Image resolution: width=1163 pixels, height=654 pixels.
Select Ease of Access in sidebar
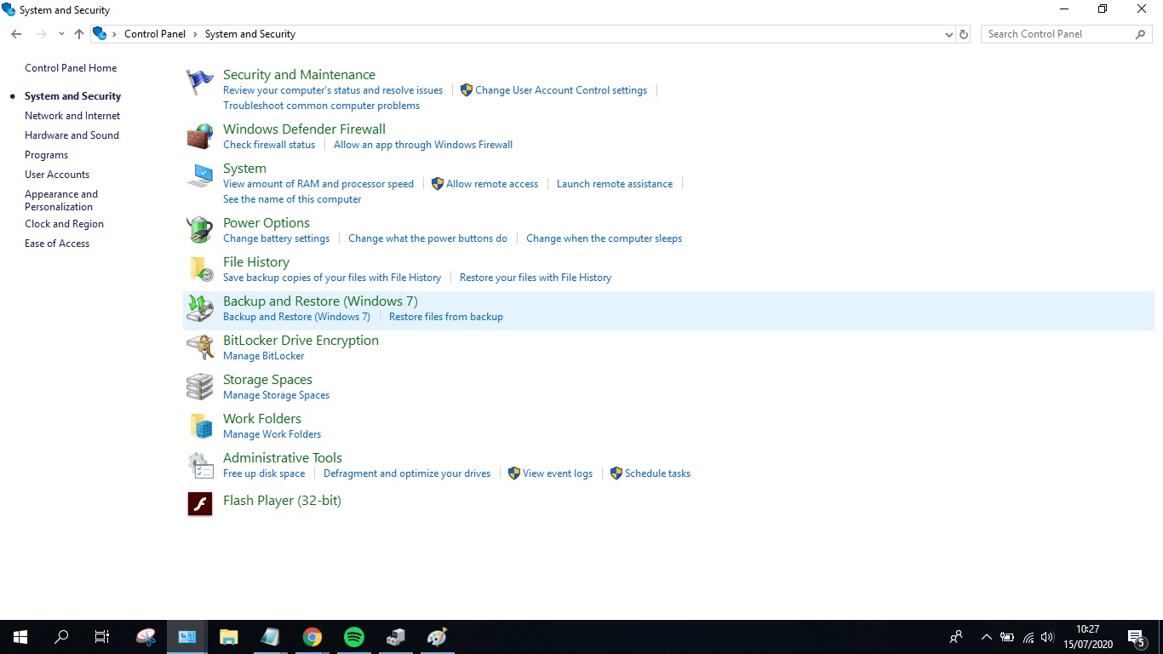pyautogui.click(x=57, y=244)
